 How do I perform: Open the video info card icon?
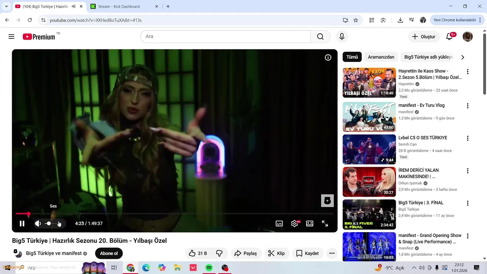pos(328,57)
